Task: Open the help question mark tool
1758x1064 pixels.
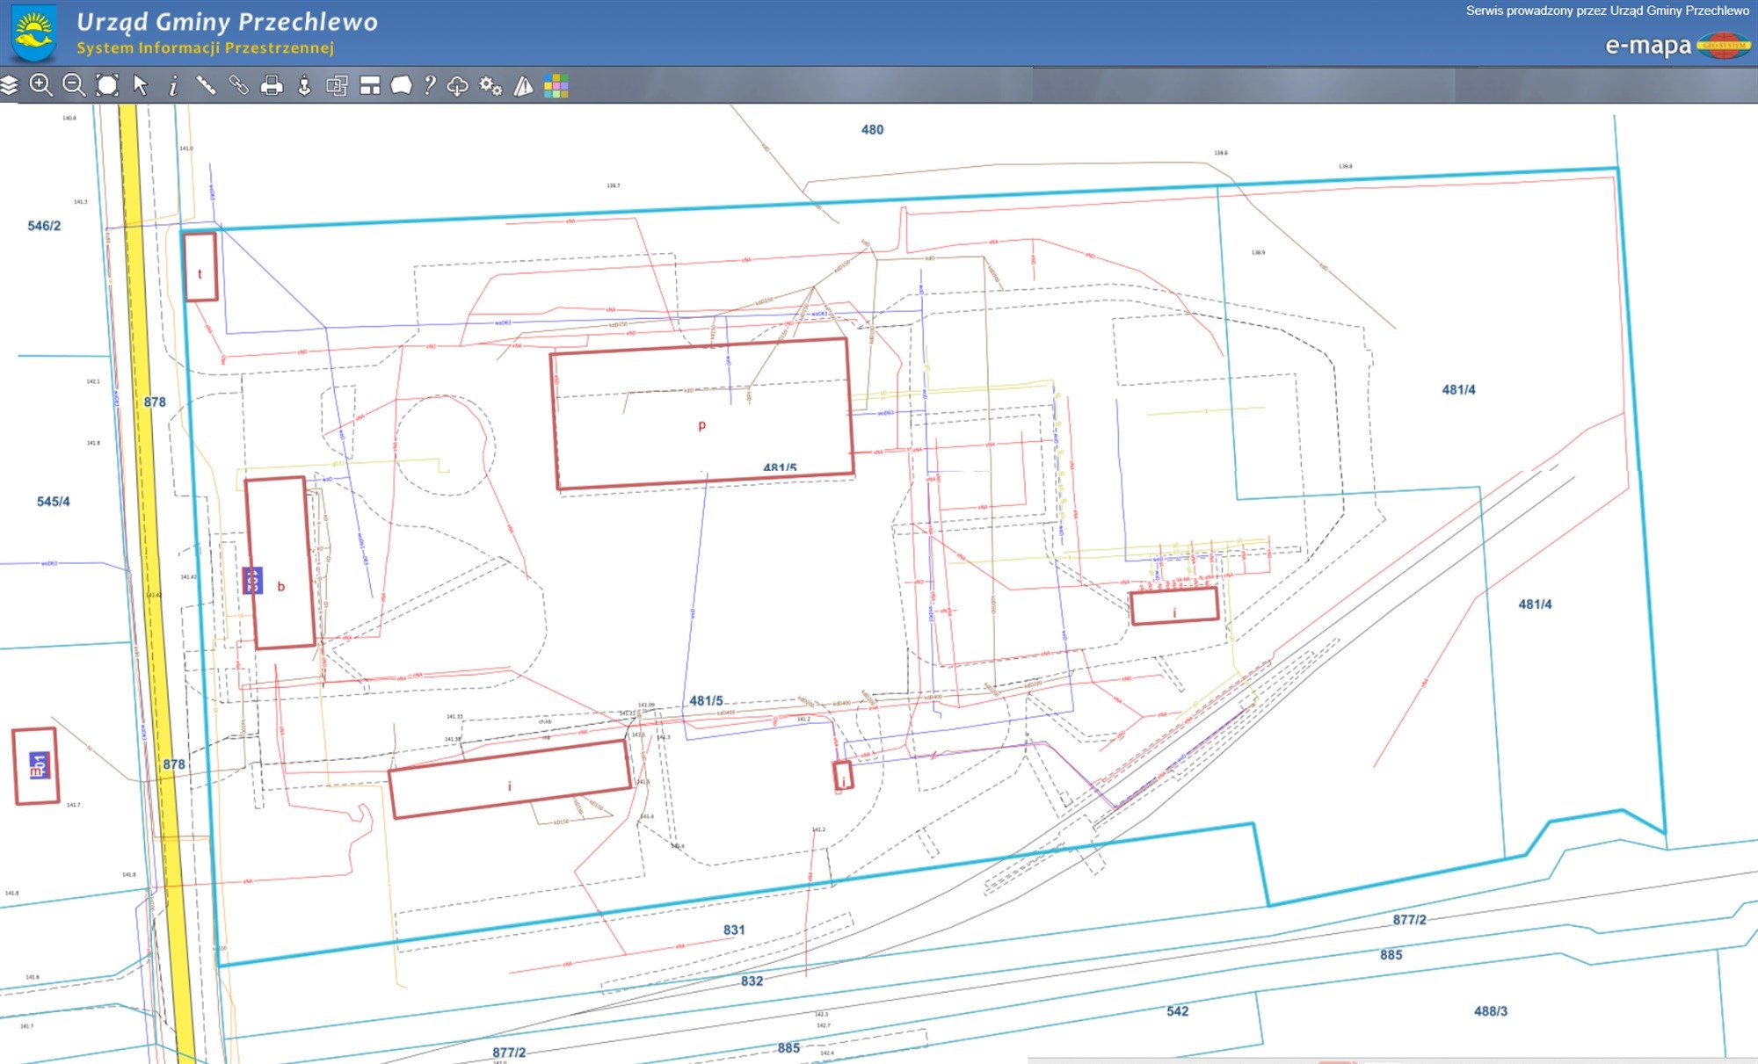Action: pyautogui.click(x=429, y=85)
